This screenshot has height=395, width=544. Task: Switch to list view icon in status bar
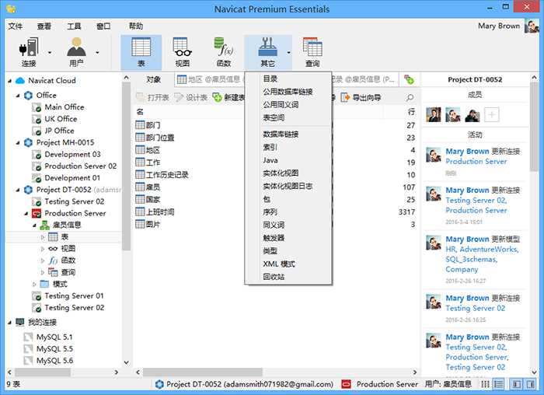point(485,384)
